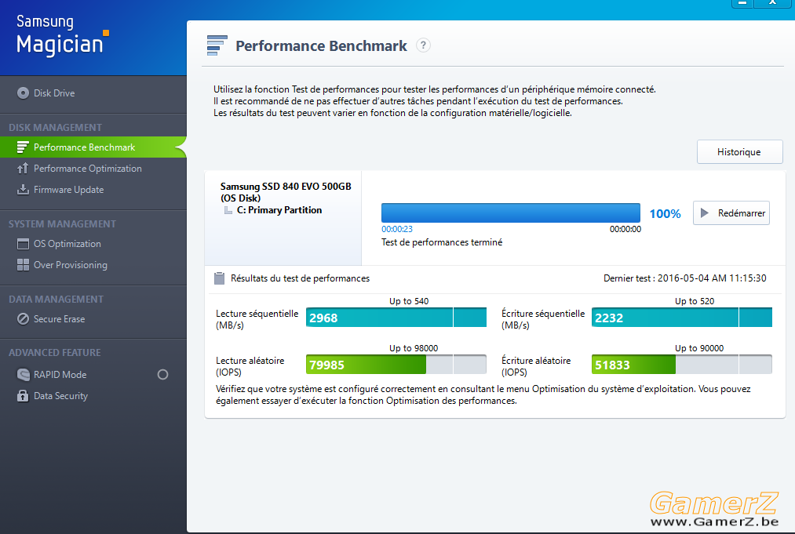Click SYSTEM MANAGEMENT section header
The height and width of the screenshot is (534, 795).
click(x=62, y=224)
